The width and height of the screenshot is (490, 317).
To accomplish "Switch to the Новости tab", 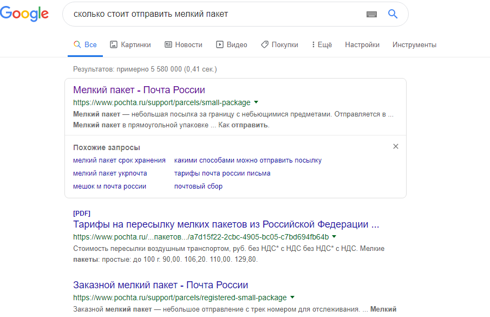I will (x=184, y=44).
